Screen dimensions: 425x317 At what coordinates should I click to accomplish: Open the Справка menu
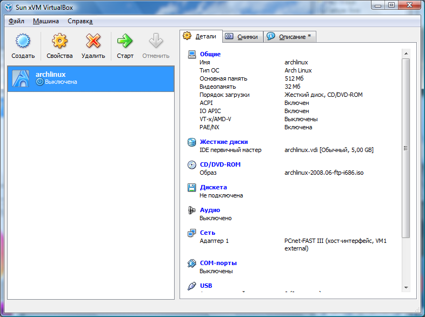pos(80,21)
